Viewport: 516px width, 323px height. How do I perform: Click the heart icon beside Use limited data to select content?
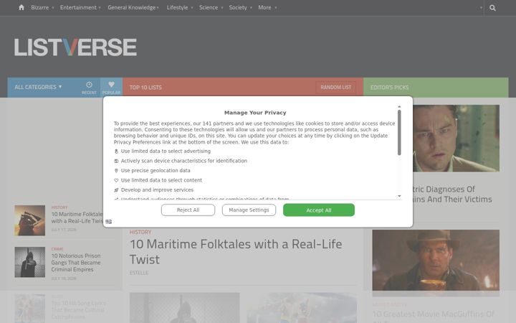point(116,180)
